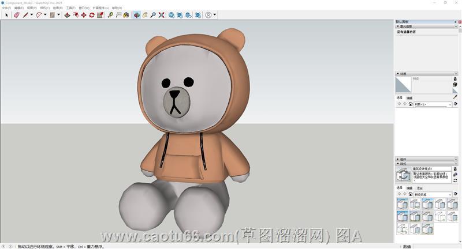Click the Send to LayOut icon

pyautogui.click(x=188, y=15)
